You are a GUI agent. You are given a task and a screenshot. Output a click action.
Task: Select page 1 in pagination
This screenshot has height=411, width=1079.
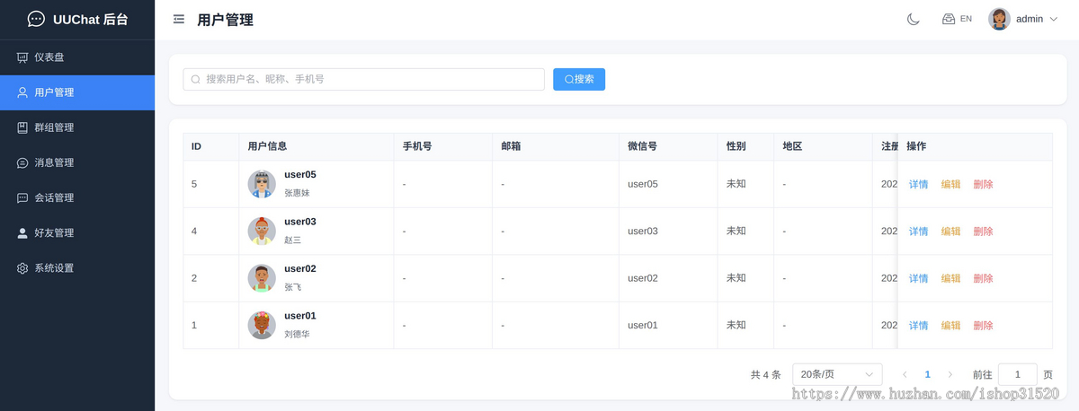click(928, 374)
